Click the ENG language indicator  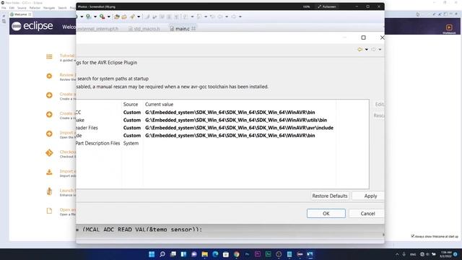click(413, 254)
